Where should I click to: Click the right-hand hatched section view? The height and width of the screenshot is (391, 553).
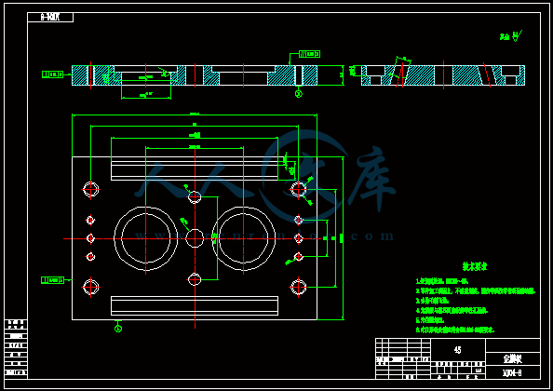click(443, 75)
